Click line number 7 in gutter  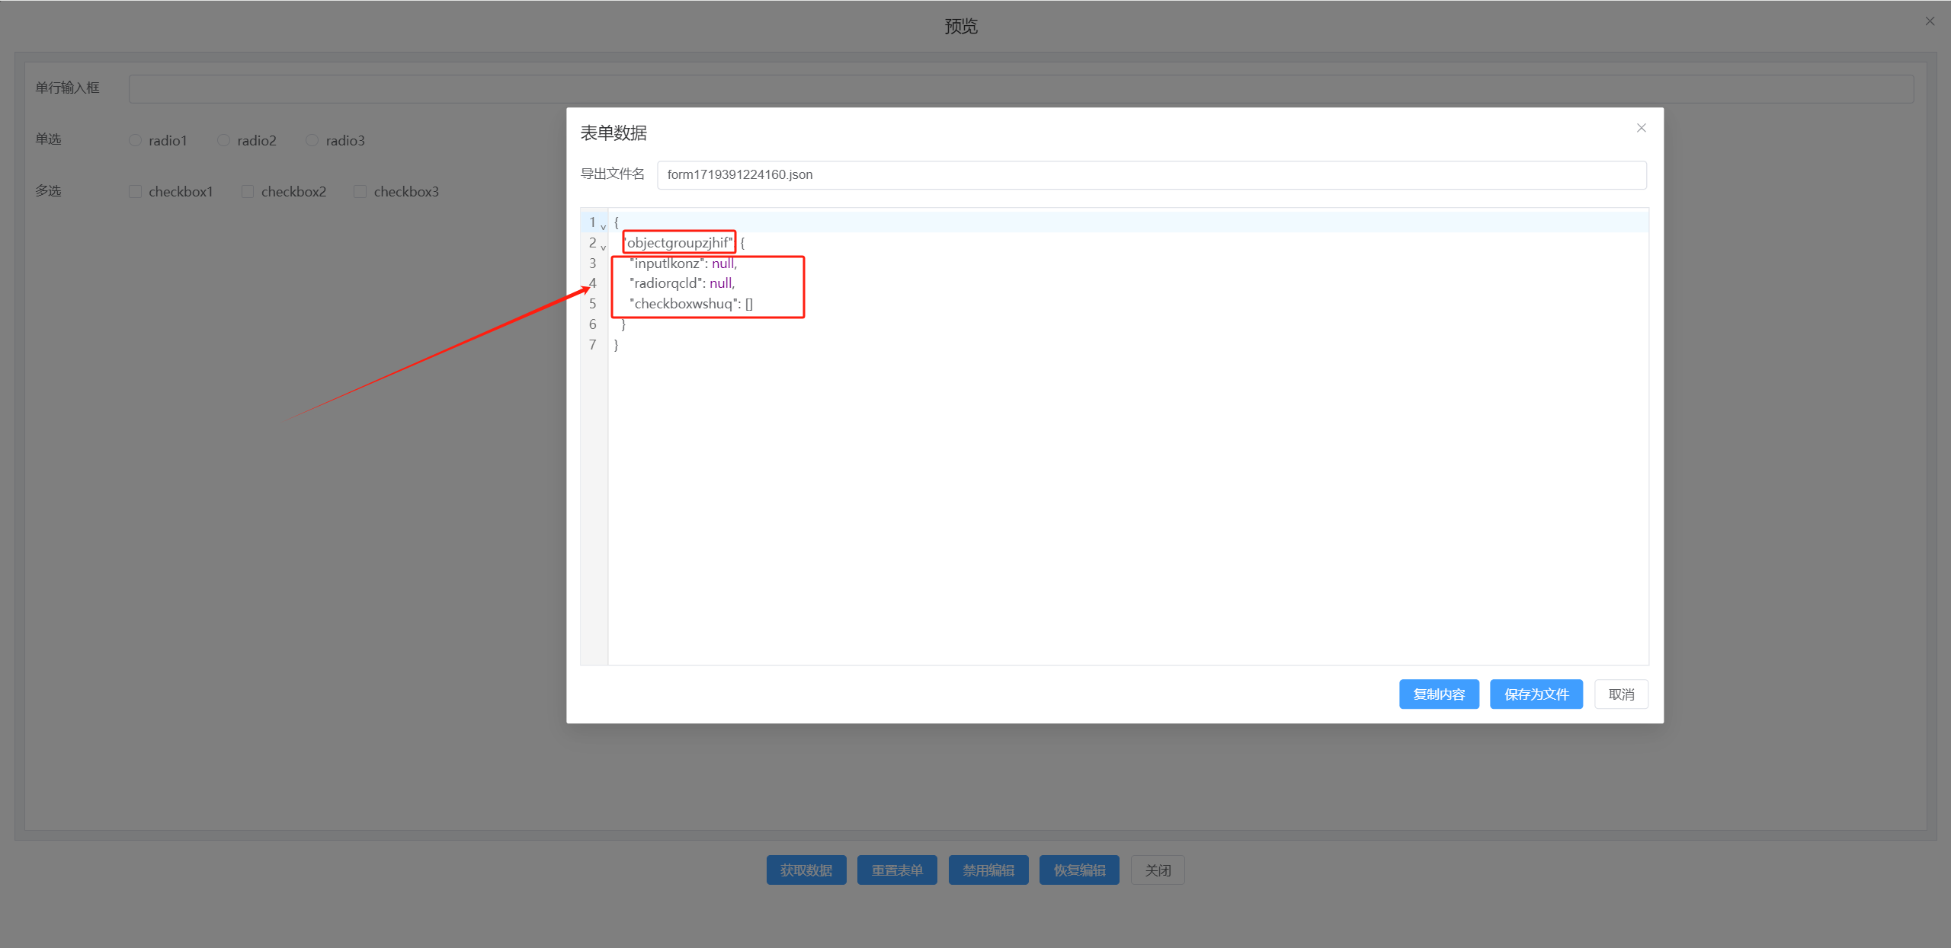(593, 345)
